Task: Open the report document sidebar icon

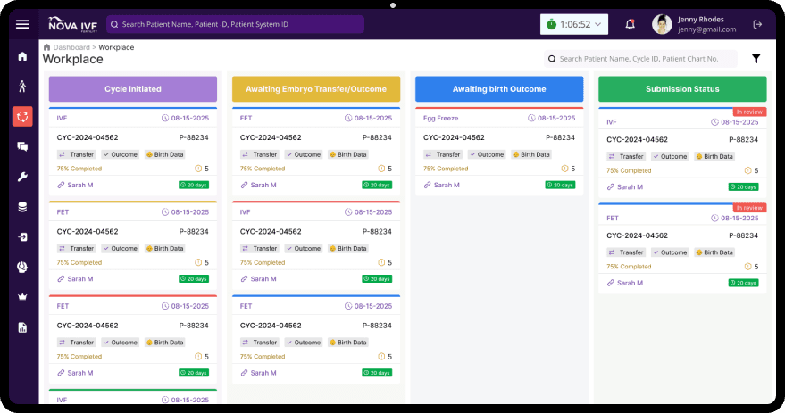Action: pyautogui.click(x=22, y=327)
